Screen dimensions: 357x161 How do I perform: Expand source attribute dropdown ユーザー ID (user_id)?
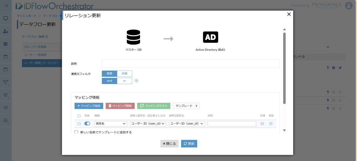(148, 124)
